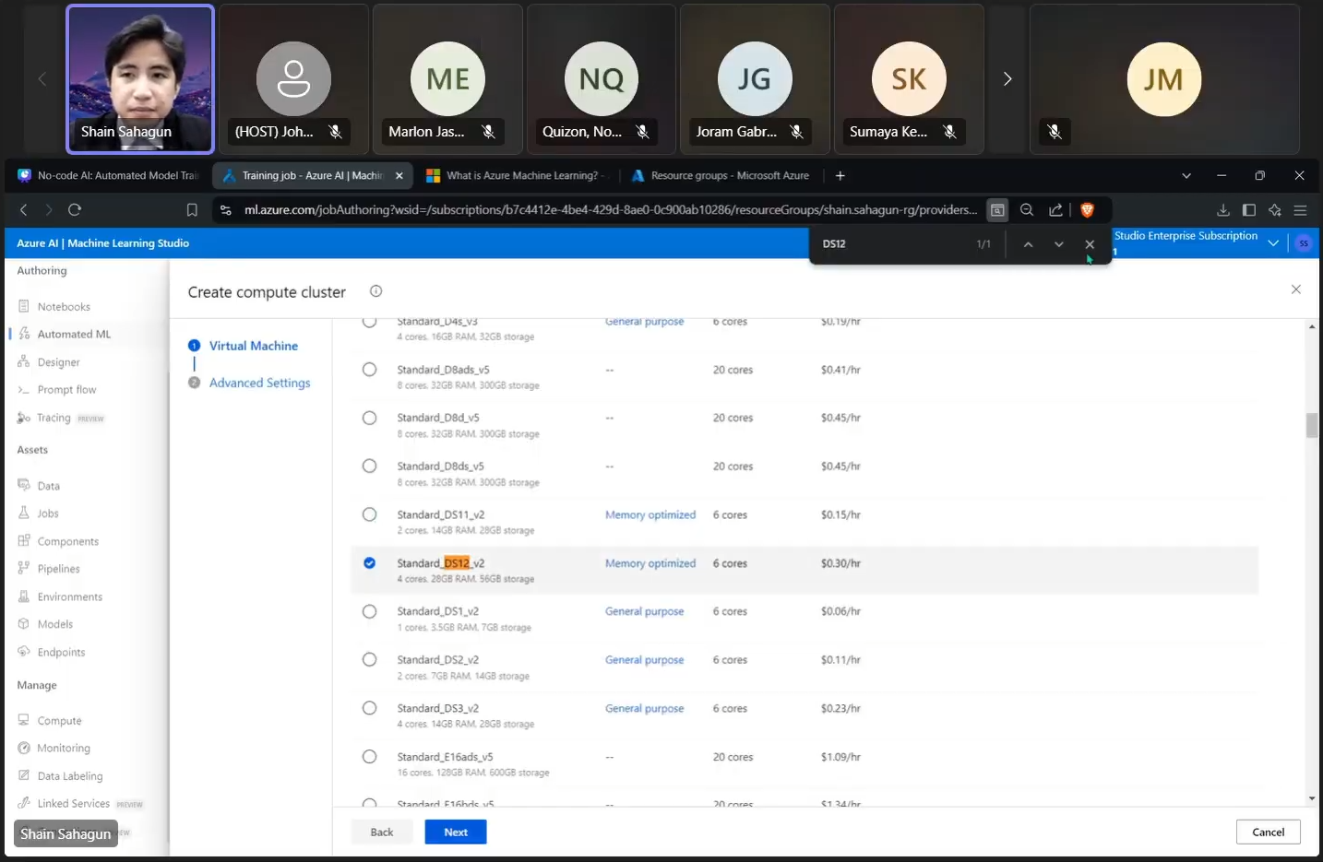Viewport: 1323px width, 862px height.
Task: Click General purpose link for Standard_DS2_v2
Action: pyautogui.click(x=644, y=660)
